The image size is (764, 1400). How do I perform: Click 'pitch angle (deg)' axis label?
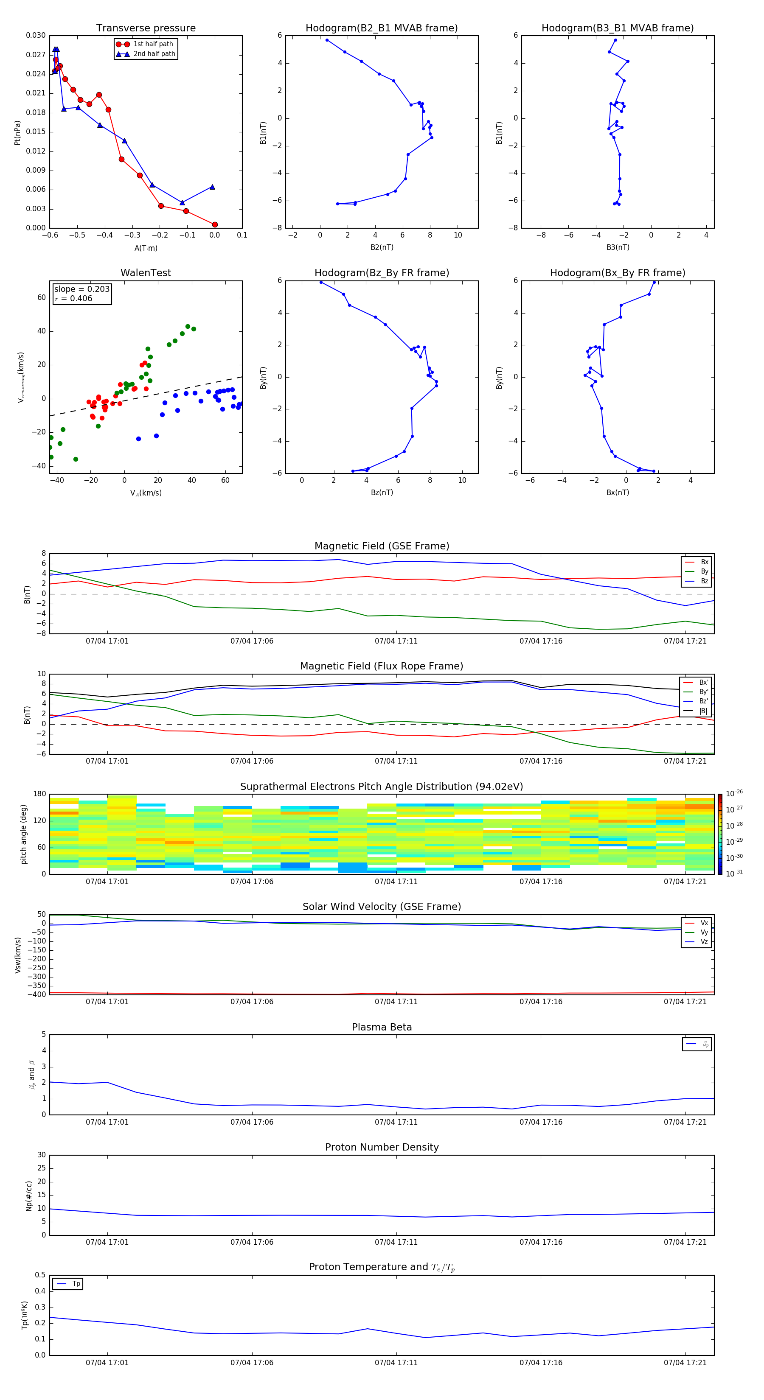[23, 834]
